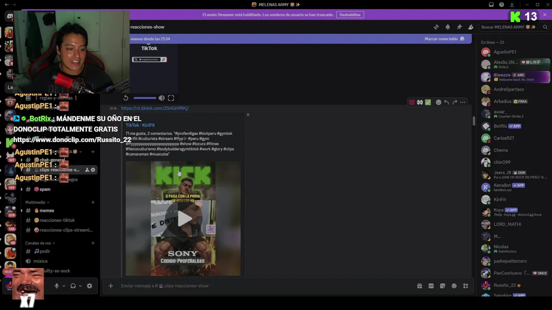The image size is (552, 310).
Task: Close the TikTok embed preview
Action: coord(248,115)
